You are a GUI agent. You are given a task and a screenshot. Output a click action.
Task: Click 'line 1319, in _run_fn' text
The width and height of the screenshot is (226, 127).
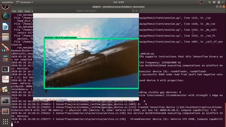pos(200,36)
